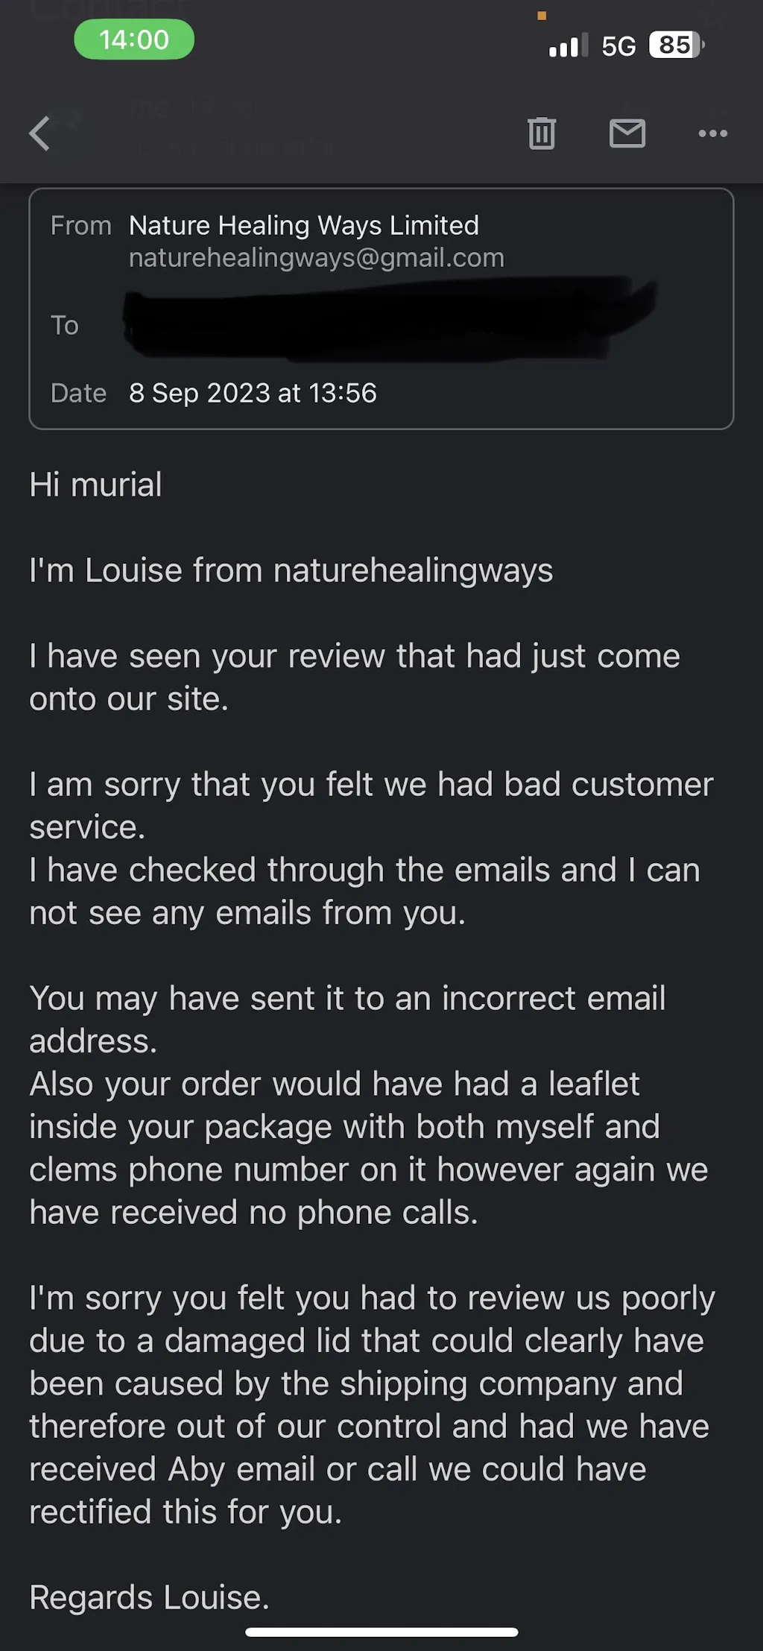This screenshot has height=1651, width=763.
Task: Tap the date 8 Sep 2023 at 13:56
Action: [x=253, y=393]
